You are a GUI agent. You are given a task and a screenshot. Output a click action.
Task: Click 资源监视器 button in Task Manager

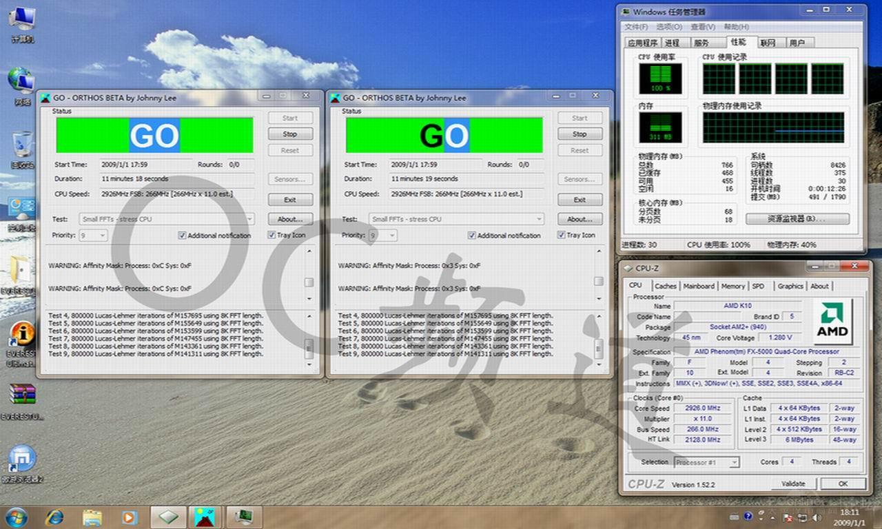797,219
